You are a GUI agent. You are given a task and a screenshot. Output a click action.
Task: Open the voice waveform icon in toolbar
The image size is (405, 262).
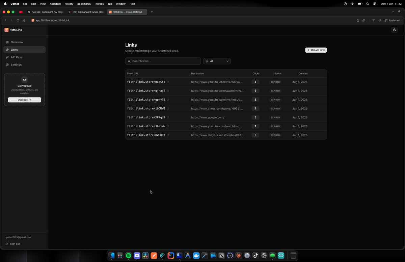[x=380, y=20]
